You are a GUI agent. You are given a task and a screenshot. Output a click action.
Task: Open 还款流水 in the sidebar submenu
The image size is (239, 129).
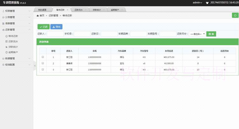tap(13, 41)
